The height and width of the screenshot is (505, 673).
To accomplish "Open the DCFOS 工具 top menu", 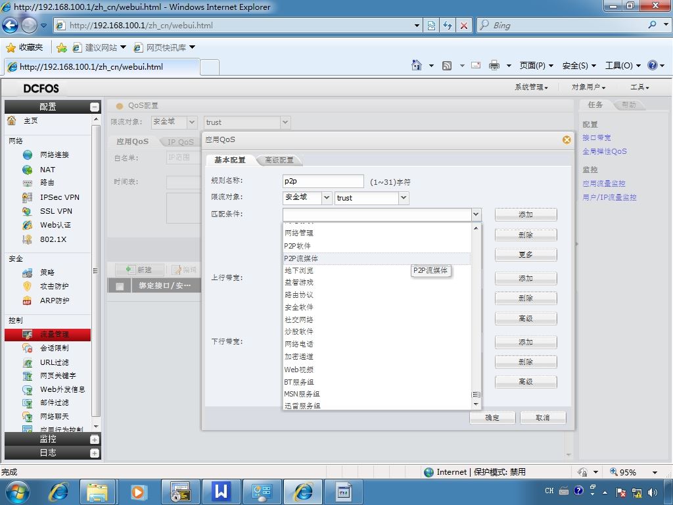I will pyautogui.click(x=639, y=87).
